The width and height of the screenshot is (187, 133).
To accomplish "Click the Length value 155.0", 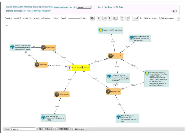I will click(x=55, y=18).
